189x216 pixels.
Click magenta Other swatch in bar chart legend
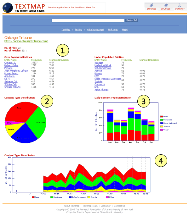tap(162, 130)
